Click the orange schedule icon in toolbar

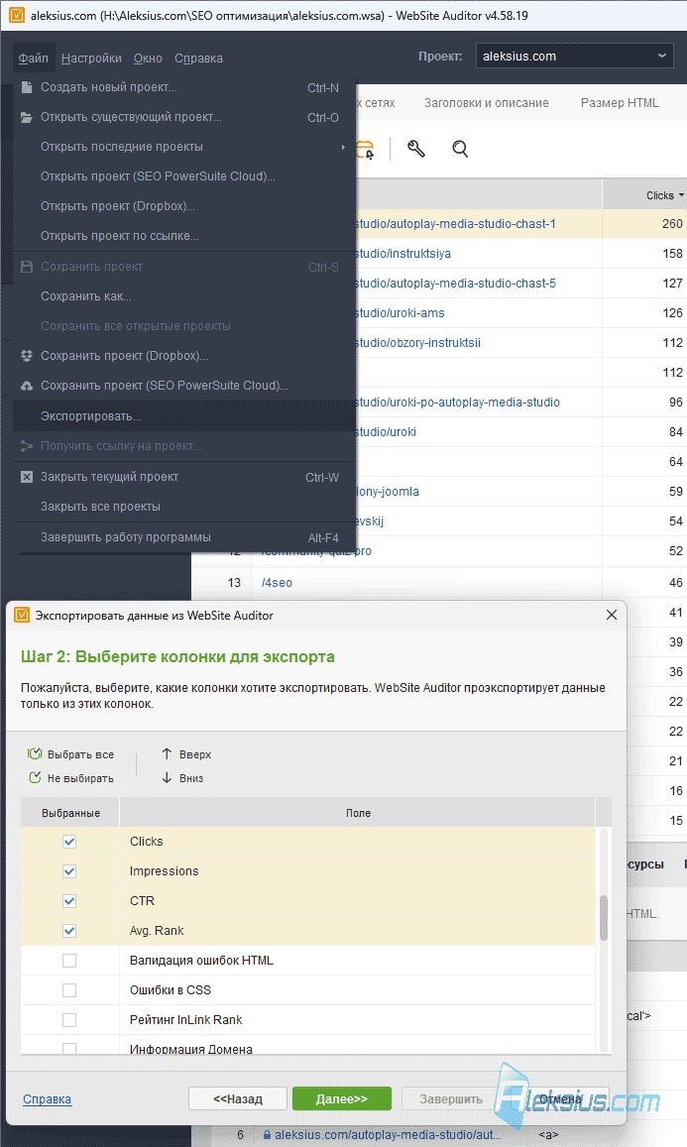click(x=365, y=150)
